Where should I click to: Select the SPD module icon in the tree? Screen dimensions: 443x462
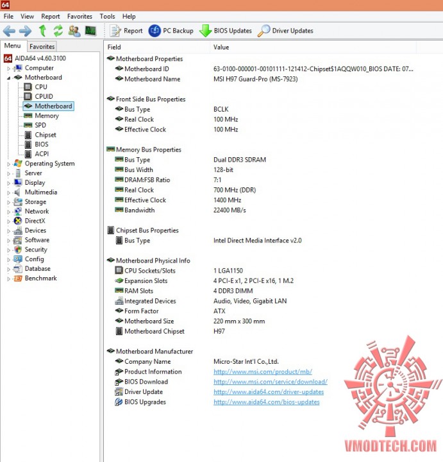tap(28, 125)
